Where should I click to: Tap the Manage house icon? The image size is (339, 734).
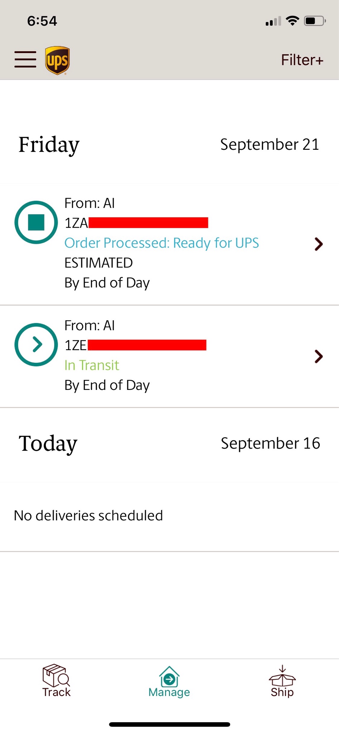(x=169, y=676)
